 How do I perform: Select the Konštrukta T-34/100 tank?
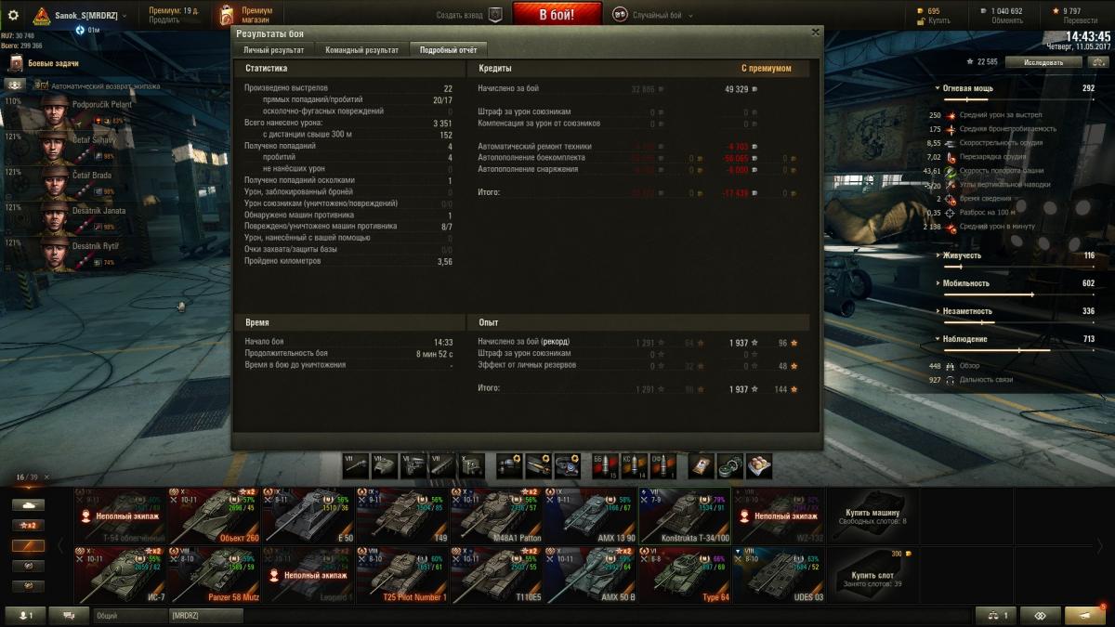pyautogui.click(x=683, y=516)
